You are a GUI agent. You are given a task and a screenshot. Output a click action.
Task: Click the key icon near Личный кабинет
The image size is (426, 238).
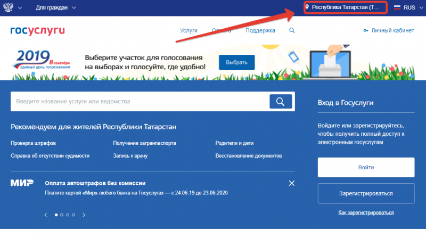pos(366,30)
